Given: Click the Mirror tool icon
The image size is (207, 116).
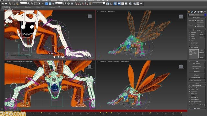Looking at the screenshot, I should [108, 4].
